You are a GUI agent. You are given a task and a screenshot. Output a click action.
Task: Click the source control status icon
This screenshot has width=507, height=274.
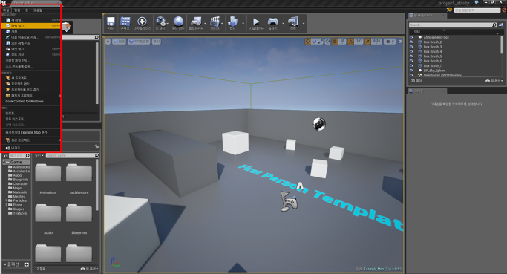504,10
